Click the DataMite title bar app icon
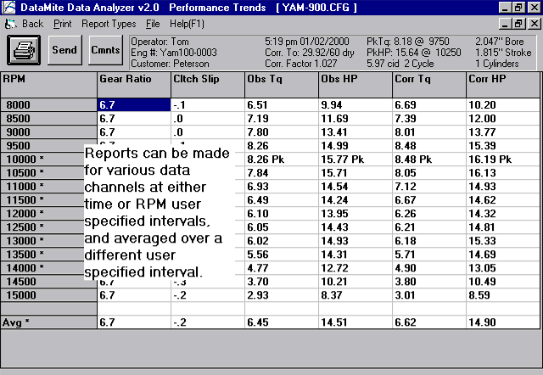 (9, 8)
